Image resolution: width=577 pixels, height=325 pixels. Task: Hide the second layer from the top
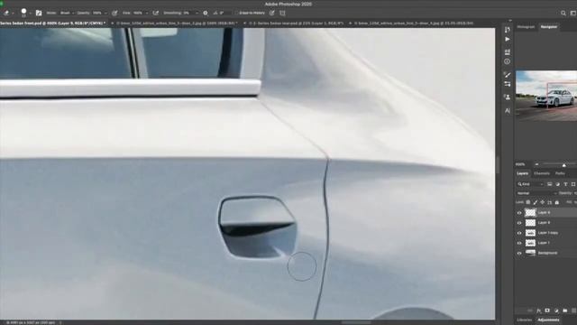coord(519,223)
